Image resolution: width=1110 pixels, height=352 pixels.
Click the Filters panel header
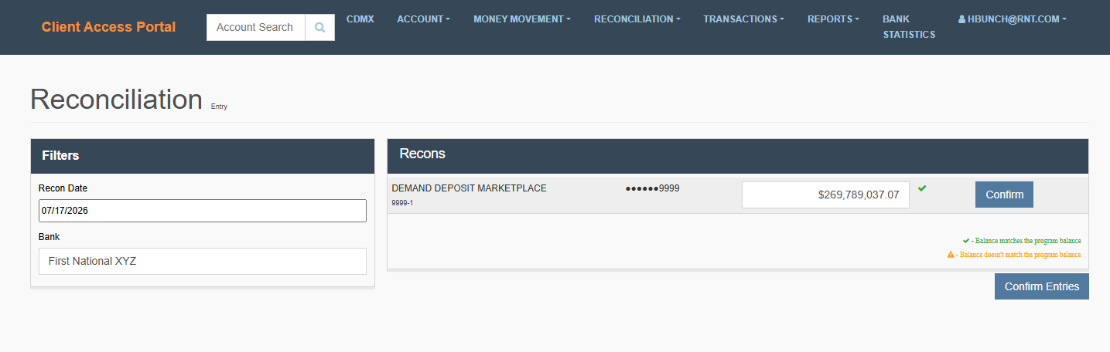coord(203,156)
